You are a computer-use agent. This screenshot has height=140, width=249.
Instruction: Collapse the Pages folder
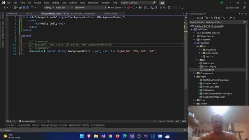tap(194, 77)
